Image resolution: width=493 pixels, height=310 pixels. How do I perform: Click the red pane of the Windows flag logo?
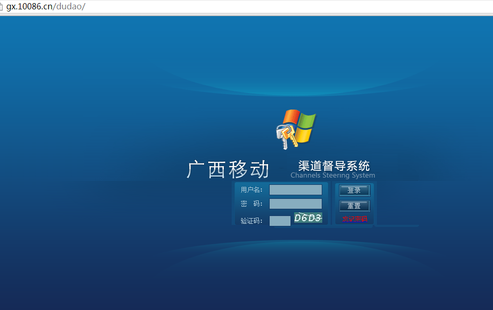click(291, 117)
